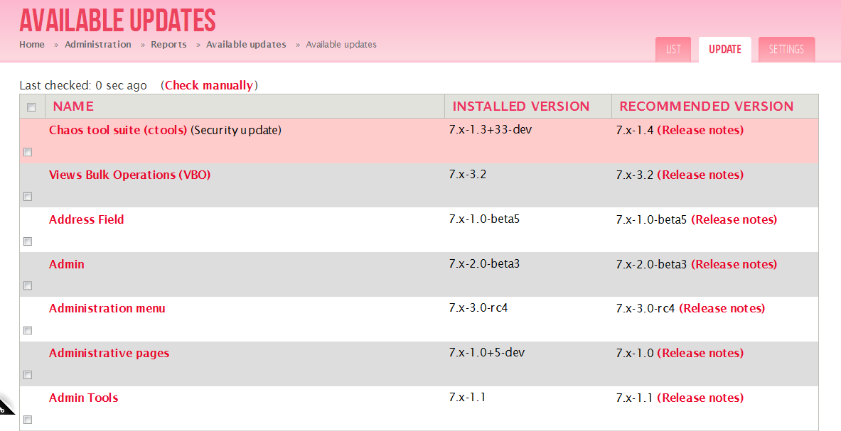
Task: Open the Administrative pages module link
Action: 109,354
